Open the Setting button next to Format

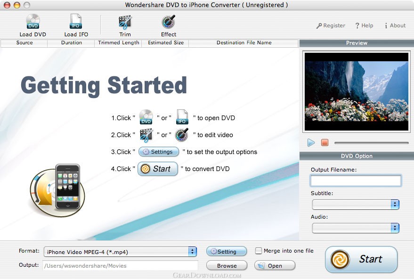coord(227,251)
